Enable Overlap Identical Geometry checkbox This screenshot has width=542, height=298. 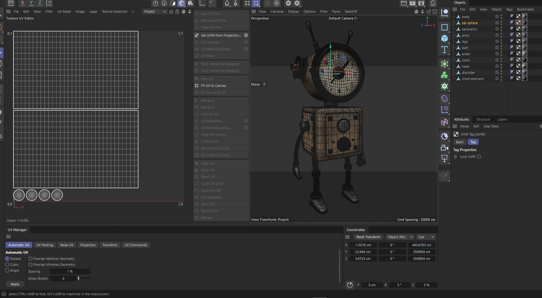tap(30, 259)
